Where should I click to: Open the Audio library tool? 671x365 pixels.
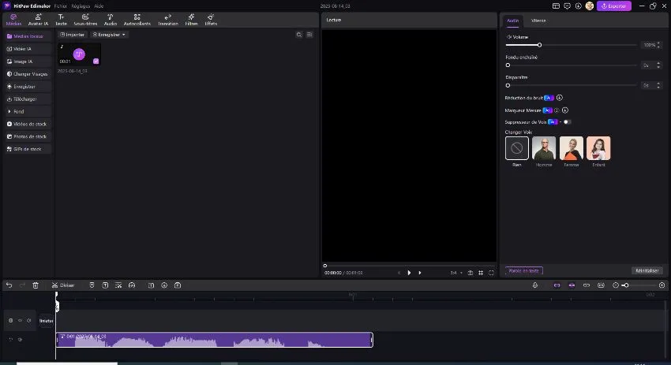110,20
